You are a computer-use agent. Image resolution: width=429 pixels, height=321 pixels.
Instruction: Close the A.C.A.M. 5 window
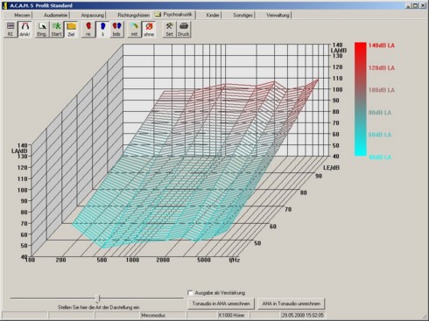(x=423, y=5)
